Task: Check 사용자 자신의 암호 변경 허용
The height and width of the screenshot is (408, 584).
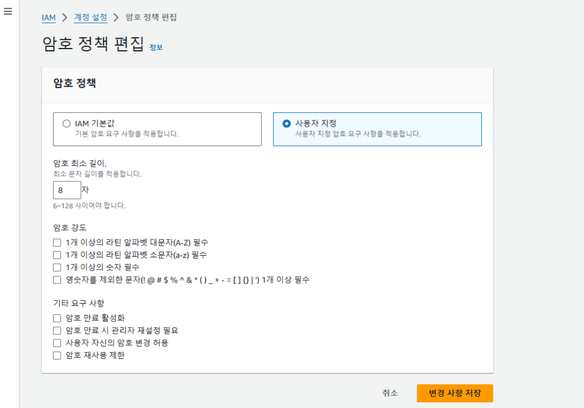Action: 57,343
